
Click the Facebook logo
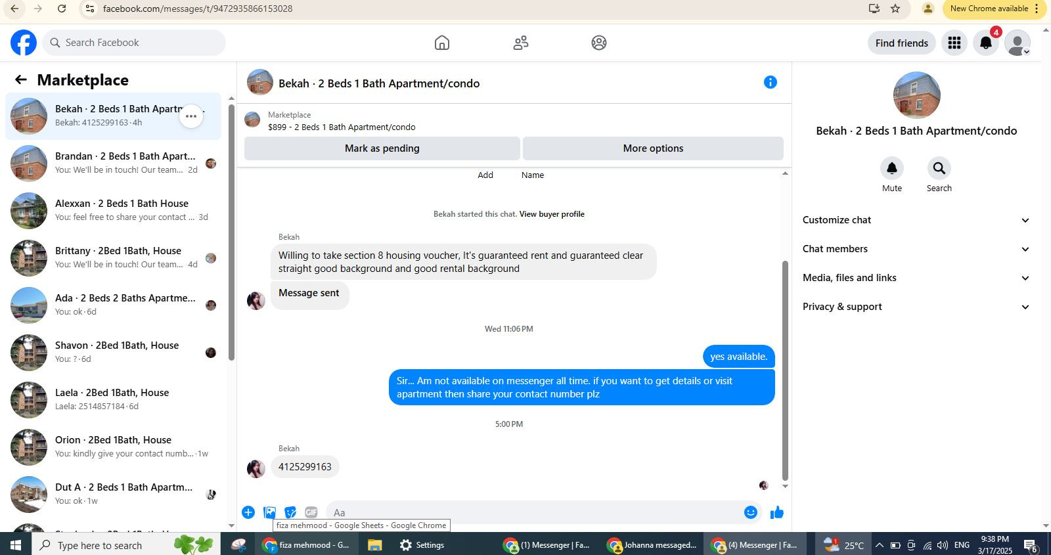pyautogui.click(x=24, y=43)
